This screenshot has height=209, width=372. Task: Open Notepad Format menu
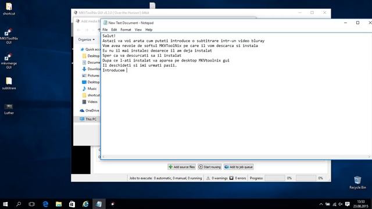(126, 30)
